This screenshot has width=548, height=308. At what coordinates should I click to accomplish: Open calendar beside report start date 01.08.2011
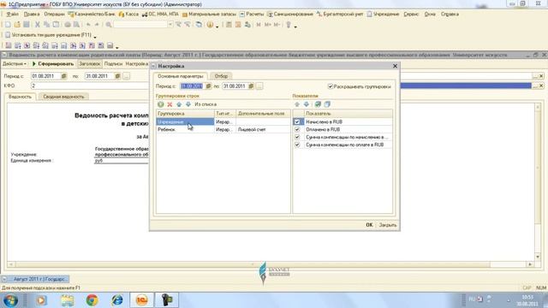click(x=63, y=76)
